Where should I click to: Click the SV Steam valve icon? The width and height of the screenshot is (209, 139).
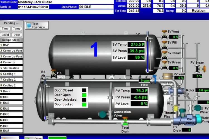point(164,54)
